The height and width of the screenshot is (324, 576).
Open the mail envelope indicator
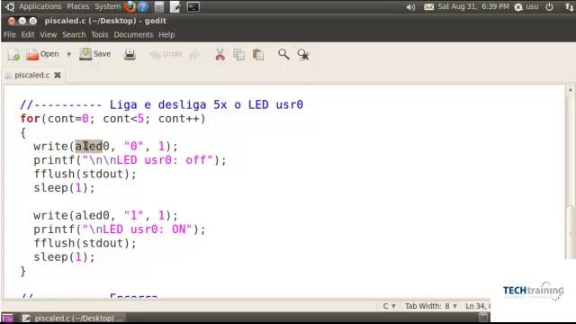(428, 6)
